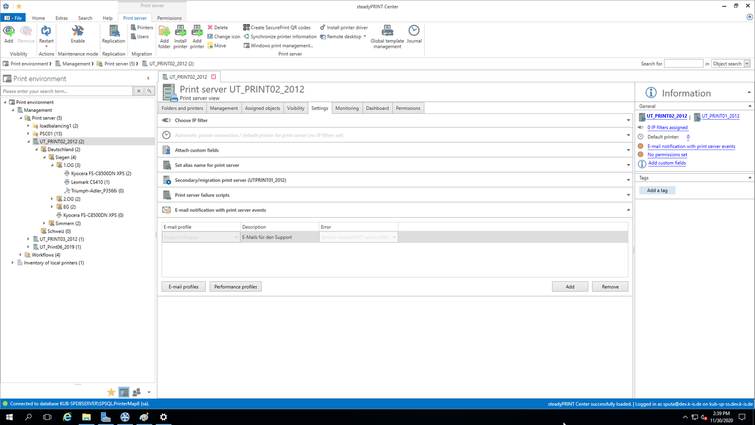Image resolution: width=755 pixels, height=425 pixels.
Task: Click Create SecurePrint QR codes
Action: (277, 27)
